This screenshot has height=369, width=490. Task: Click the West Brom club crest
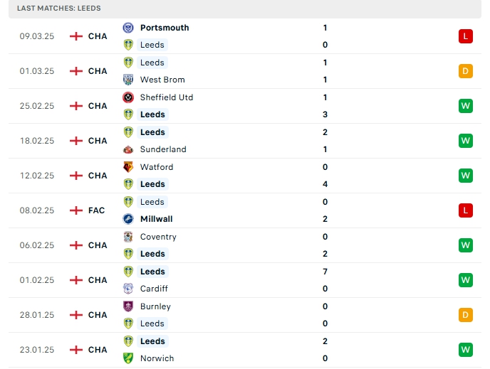tap(128, 80)
